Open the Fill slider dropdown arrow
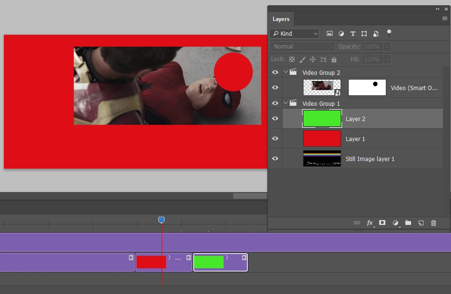This screenshot has width=451, height=294. coord(387,59)
